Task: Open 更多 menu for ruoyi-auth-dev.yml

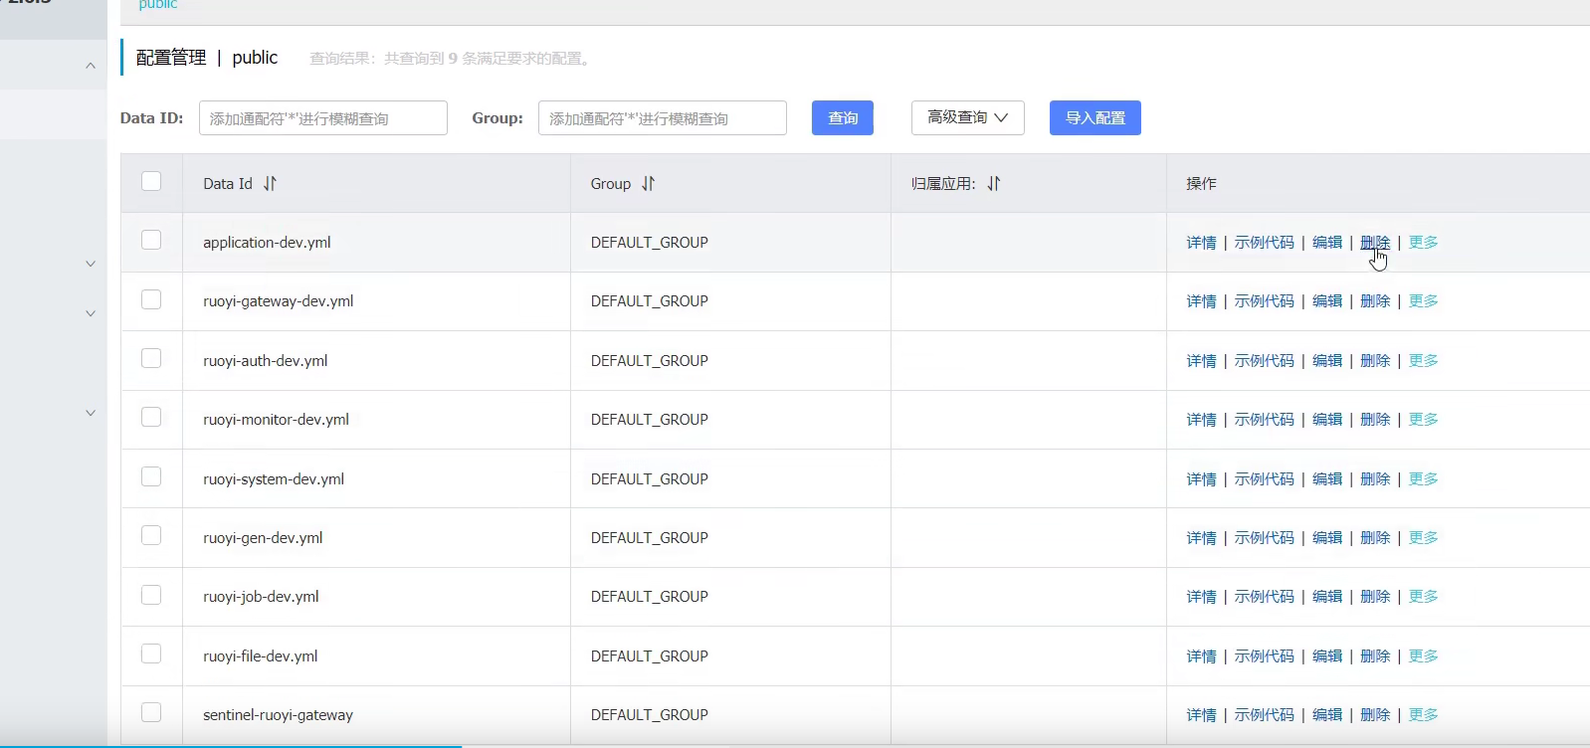Action: (1423, 360)
